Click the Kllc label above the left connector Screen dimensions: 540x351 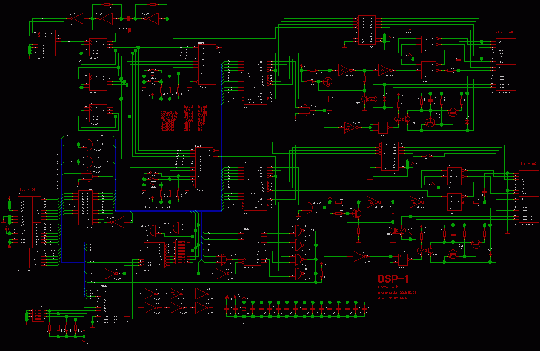point(26,189)
